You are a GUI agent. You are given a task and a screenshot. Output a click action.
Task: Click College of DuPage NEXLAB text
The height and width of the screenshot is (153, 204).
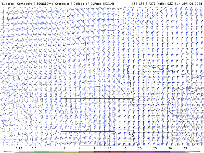94,4
